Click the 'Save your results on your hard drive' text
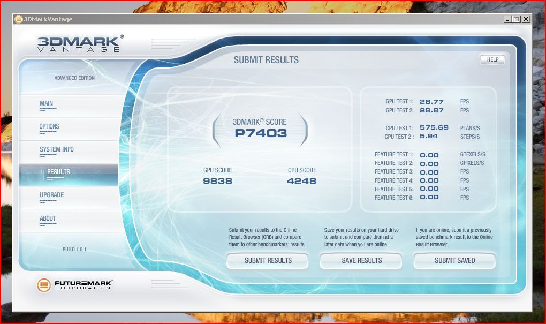This screenshot has width=546, height=324. (x=361, y=237)
